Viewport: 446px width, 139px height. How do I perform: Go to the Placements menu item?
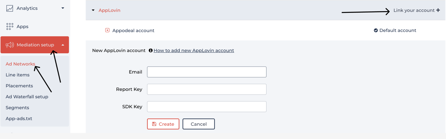coord(19,86)
